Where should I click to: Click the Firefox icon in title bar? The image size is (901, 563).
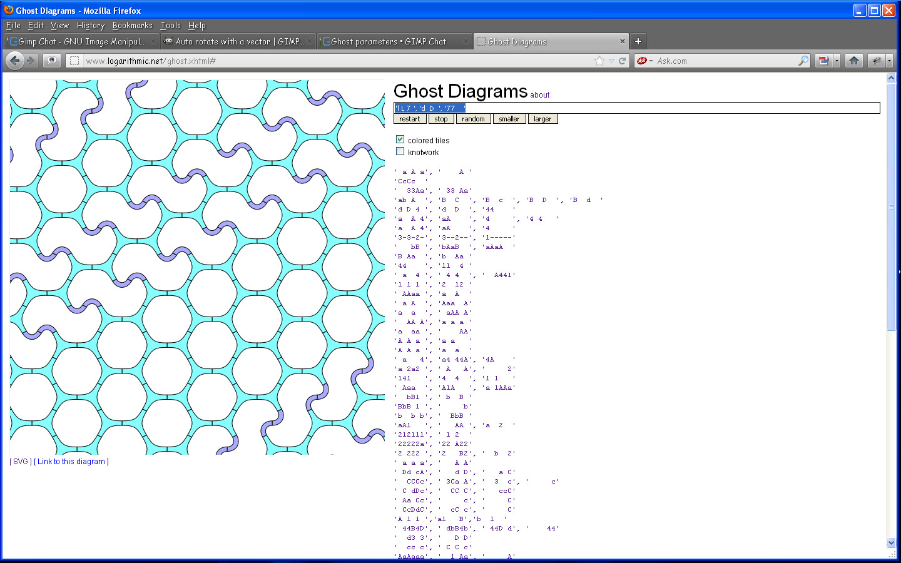[x=9, y=10]
